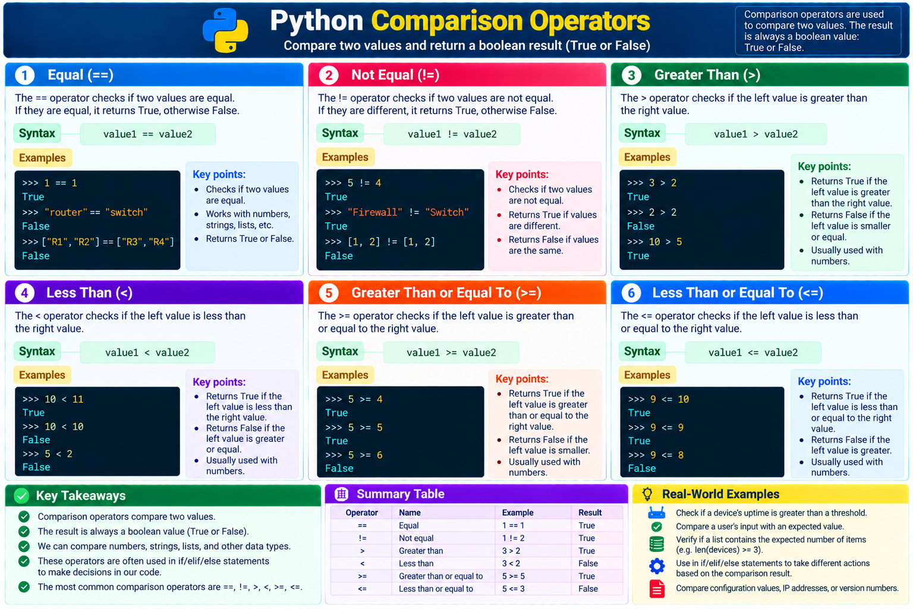Select the "value1 < value2" syntax box
Screen dimensions: 913x609
(147, 353)
